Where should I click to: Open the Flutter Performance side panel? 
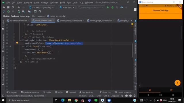coord(135,68)
